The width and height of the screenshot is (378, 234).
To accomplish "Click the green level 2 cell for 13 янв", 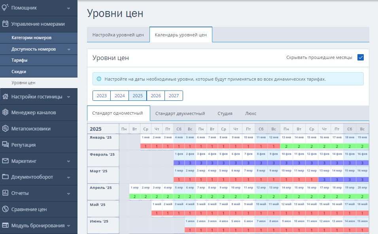I will [286, 146].
